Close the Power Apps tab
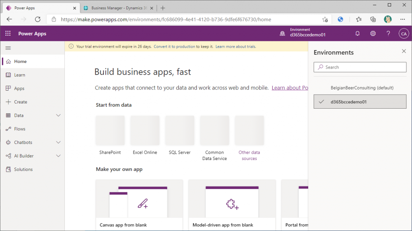This screenshot has height=231, width=412. (74, 8)
